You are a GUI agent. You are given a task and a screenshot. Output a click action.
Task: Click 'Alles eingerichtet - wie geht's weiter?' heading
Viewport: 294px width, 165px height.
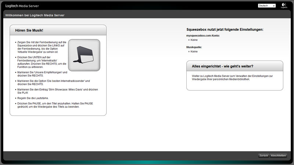click(x=222, y=66)
